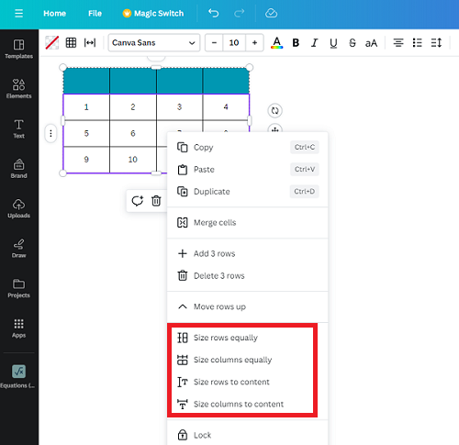Open Magic Switch
This screenshot has height=445, width=459.
153,14
